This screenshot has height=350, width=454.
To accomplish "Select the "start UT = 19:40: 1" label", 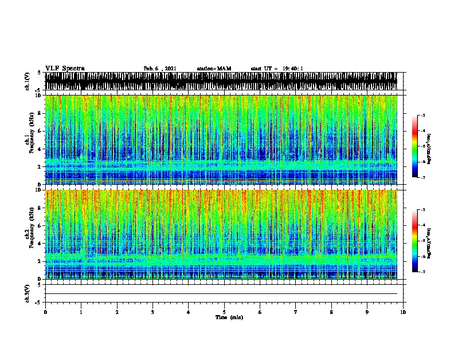I will [277, 69].
